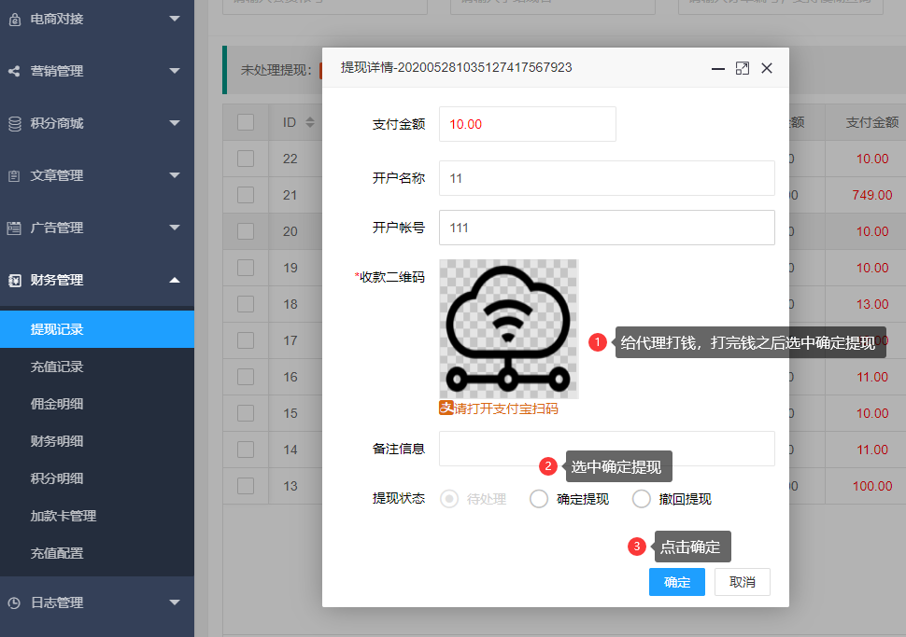Image resolution: width=906 pixels, height=637 pixels.
Task: Expand the 营销管理 menu arrow
Action: point(175,71)
